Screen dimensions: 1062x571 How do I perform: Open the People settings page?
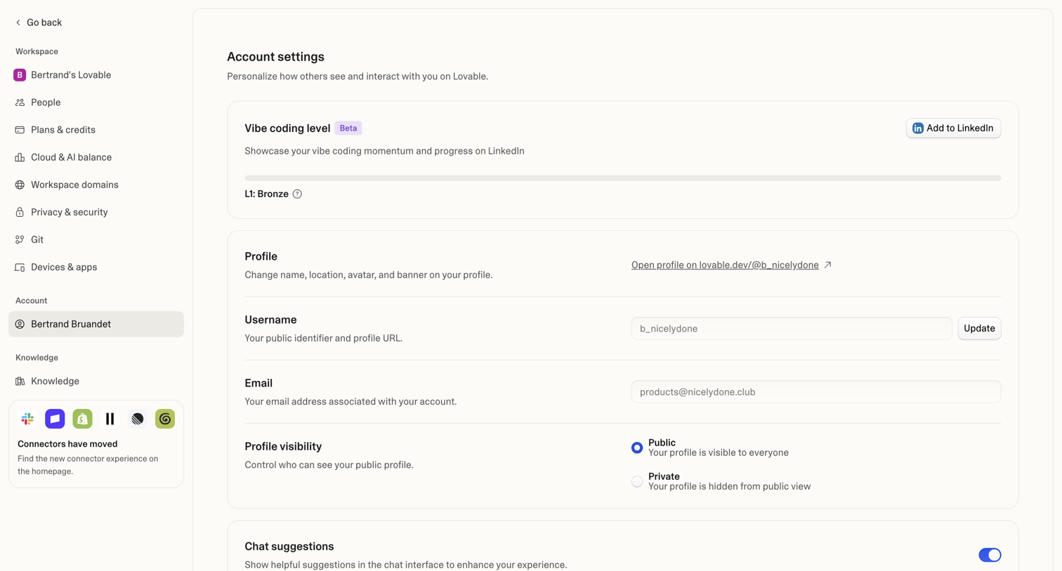[x=96, y=102]
